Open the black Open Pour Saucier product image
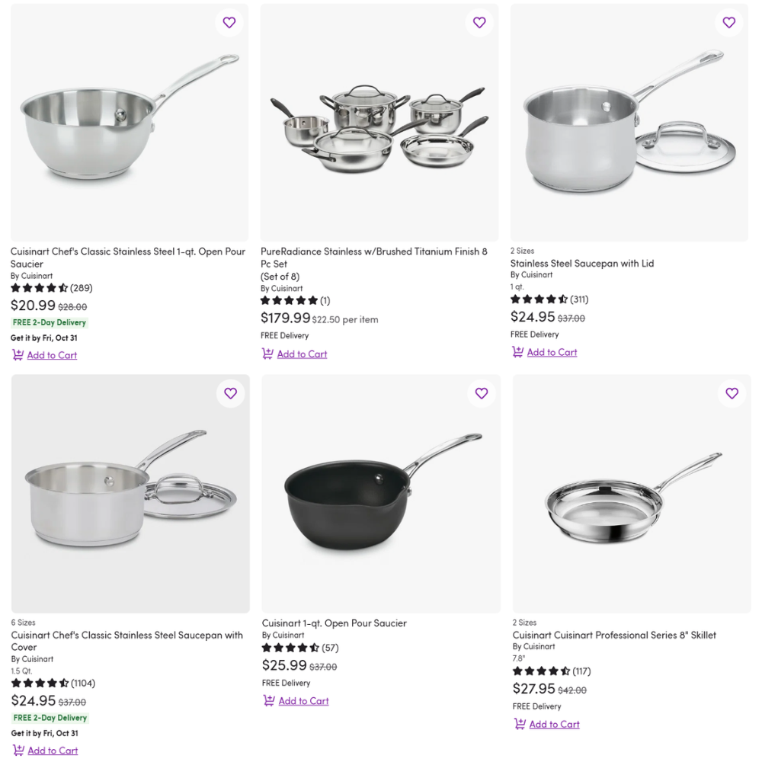Image resolution: width=762 pixels, height=762 pixels. (x=381, y=494)
